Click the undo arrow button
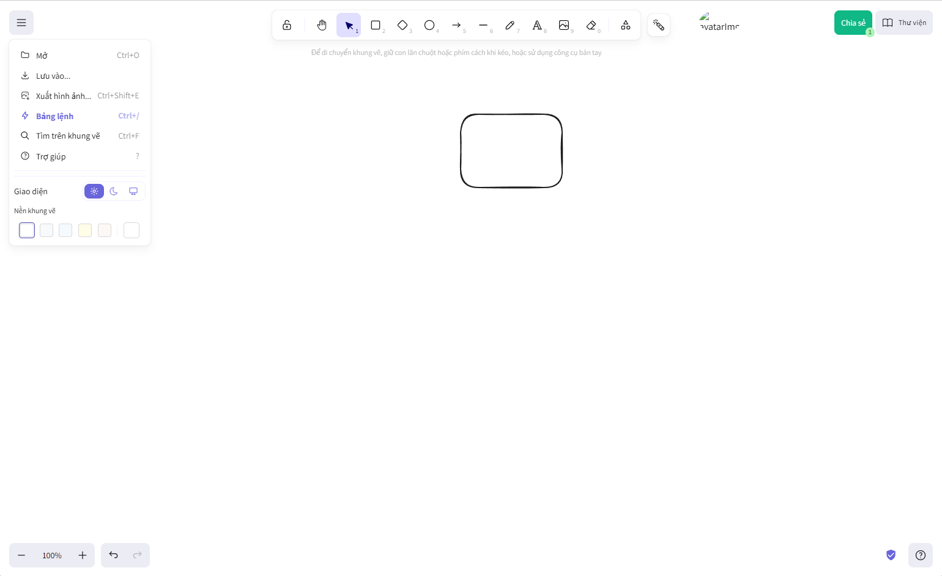 113,555
